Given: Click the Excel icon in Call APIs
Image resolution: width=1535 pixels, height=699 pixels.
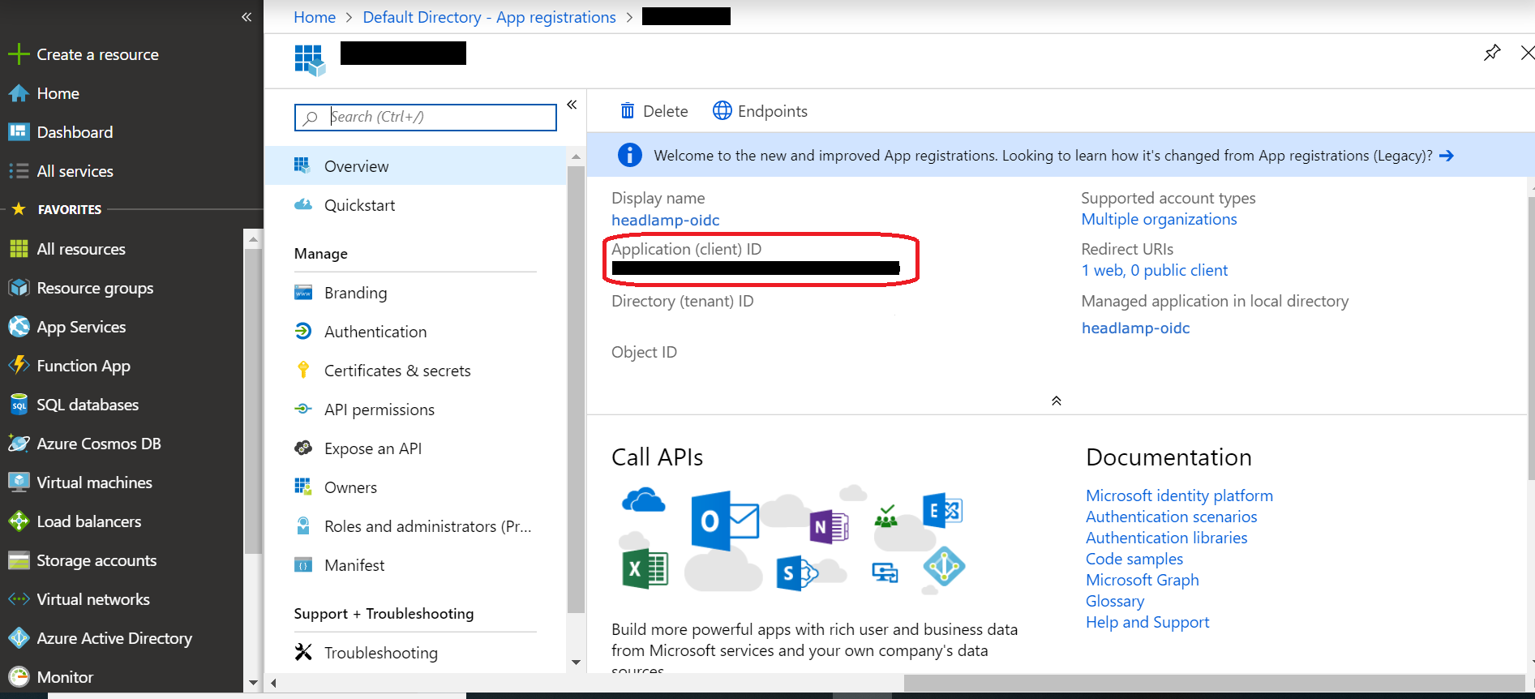Looking at the screenshot, I should point(645,568).
